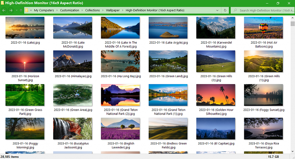Refresh the current folder
The width and height of the screenshot is (295, 159).
click(225, 10)
